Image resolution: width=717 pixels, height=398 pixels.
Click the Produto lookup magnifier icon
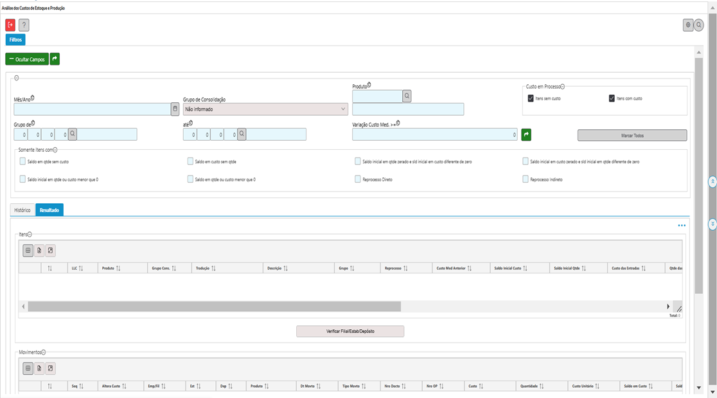coord(407,96)
